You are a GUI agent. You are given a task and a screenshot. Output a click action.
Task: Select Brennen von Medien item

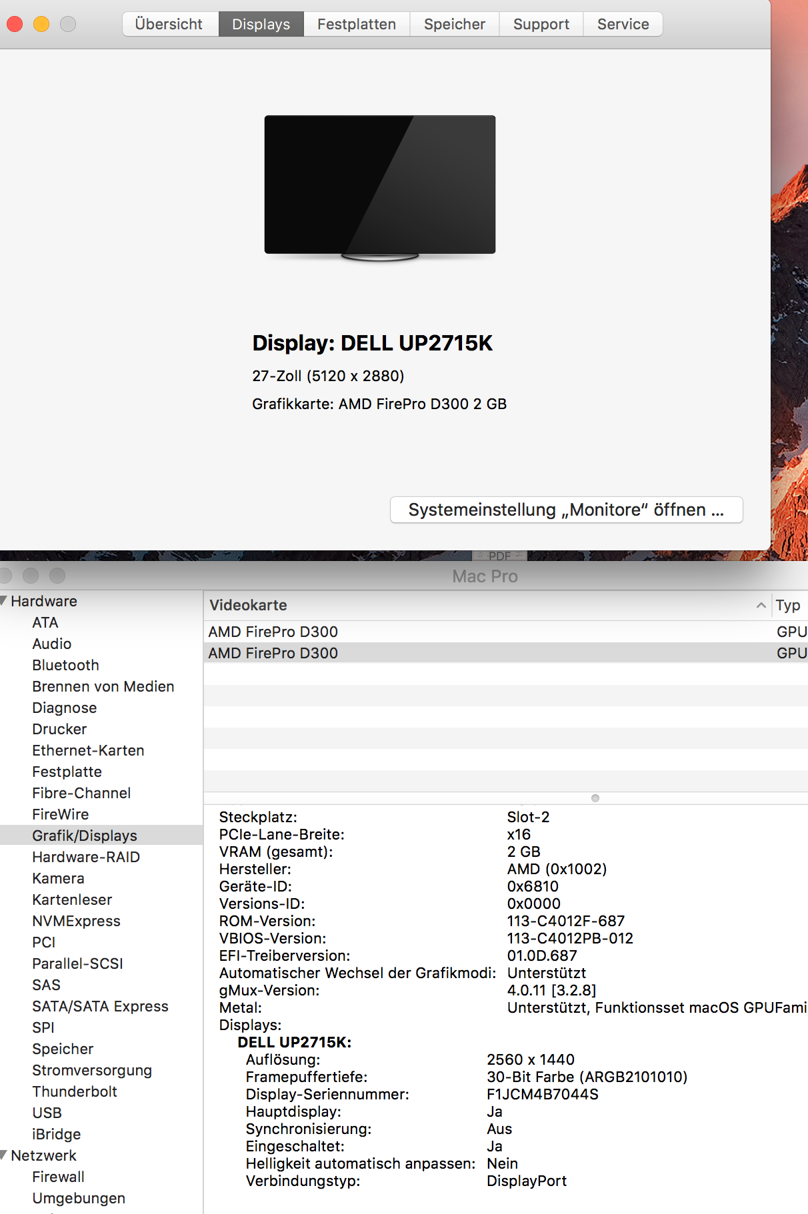tap(103, 686)
